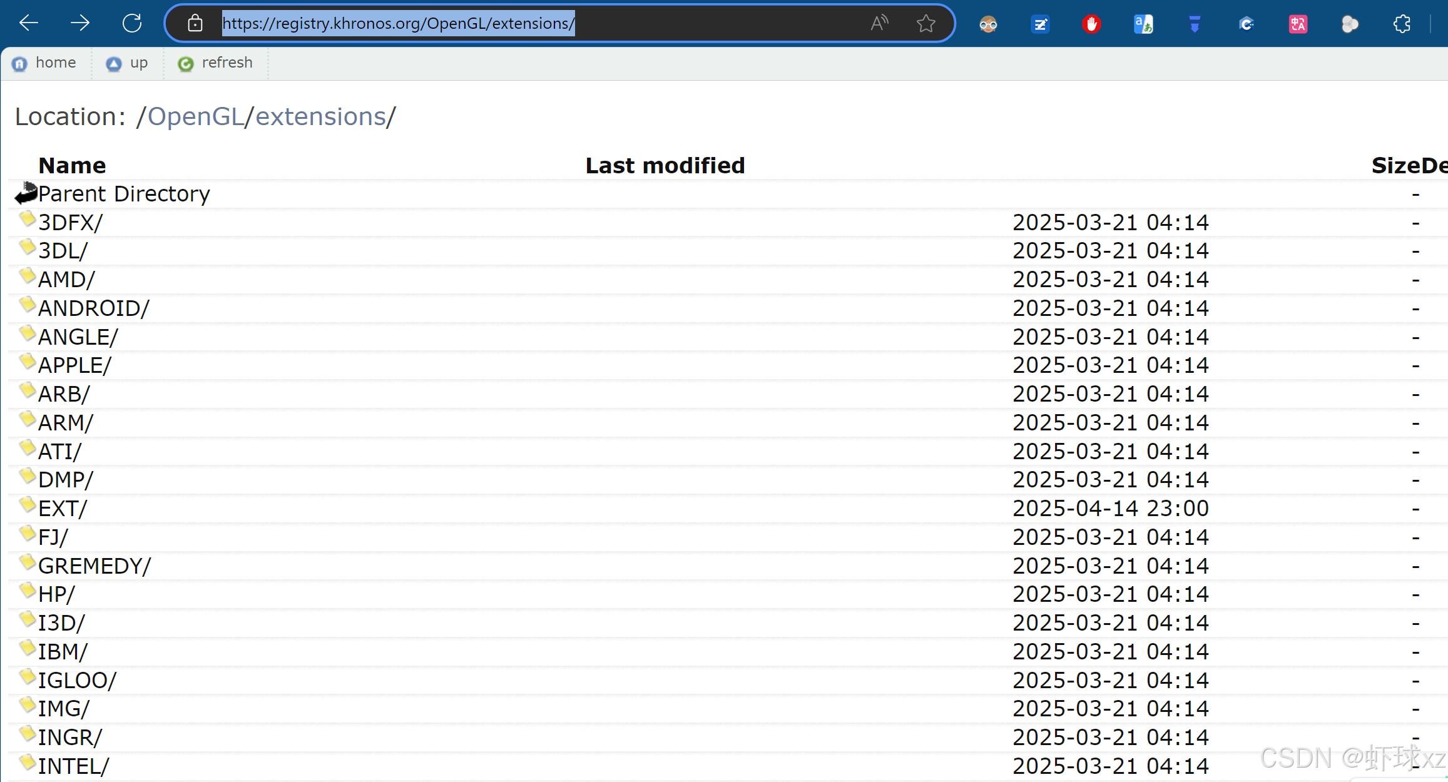The width and height of the screenshot is (1448, 782).
Task: Open the red hand ad-blocker extension
Action: click(x=1091, y=24)
